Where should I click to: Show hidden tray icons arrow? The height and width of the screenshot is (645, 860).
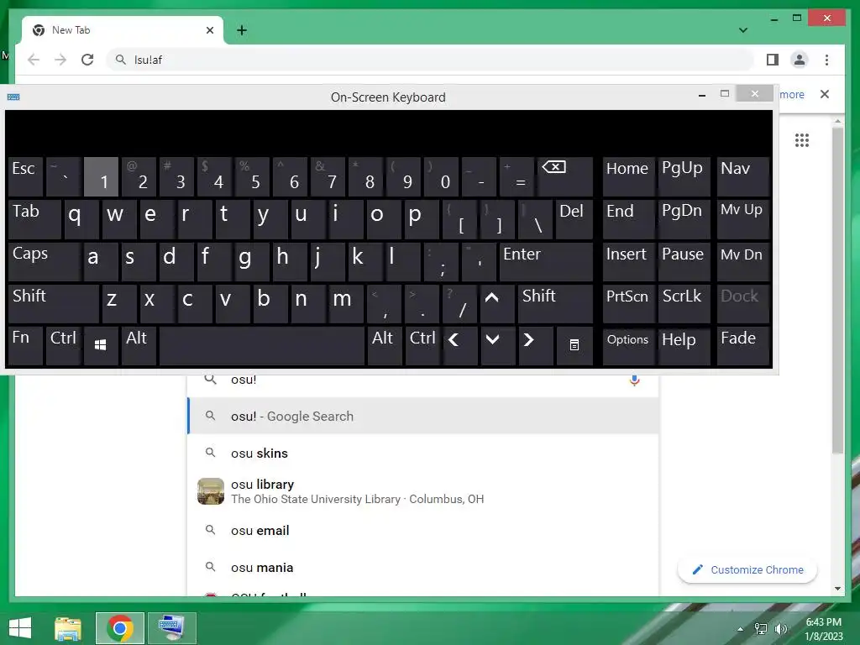pos(741,629)
